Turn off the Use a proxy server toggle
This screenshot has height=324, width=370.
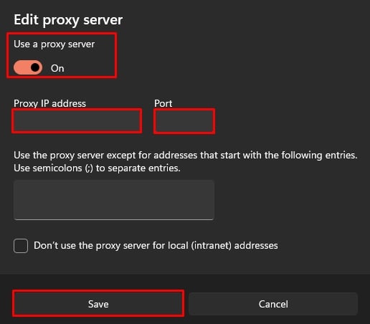pos(28,67)
